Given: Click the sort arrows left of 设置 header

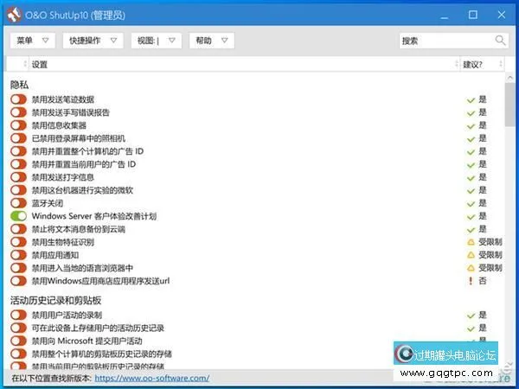Looking at the screenshot, I should pos(25,64).
